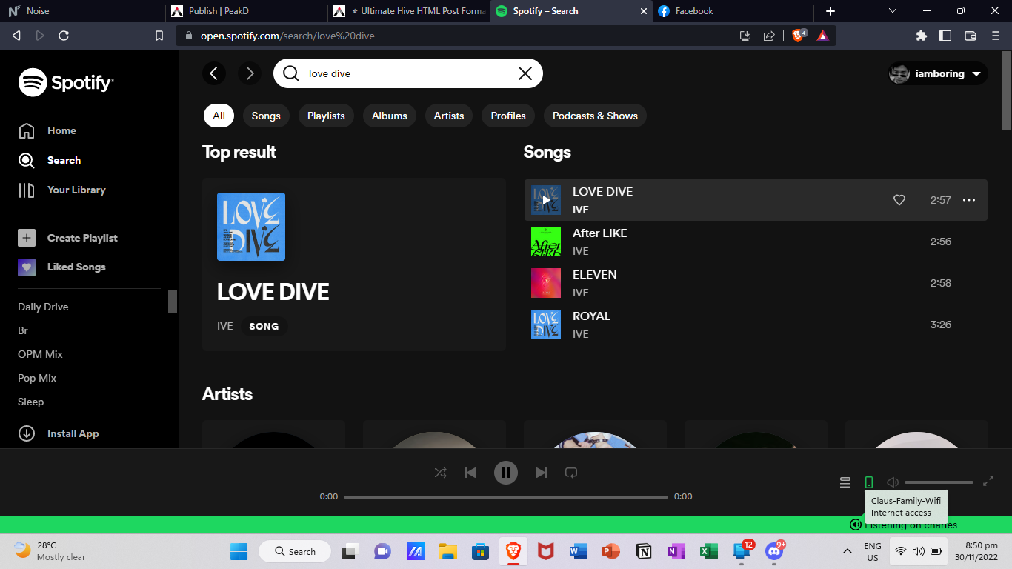Reload the page in the browser

pyautogui.click(x=64, y=36)
